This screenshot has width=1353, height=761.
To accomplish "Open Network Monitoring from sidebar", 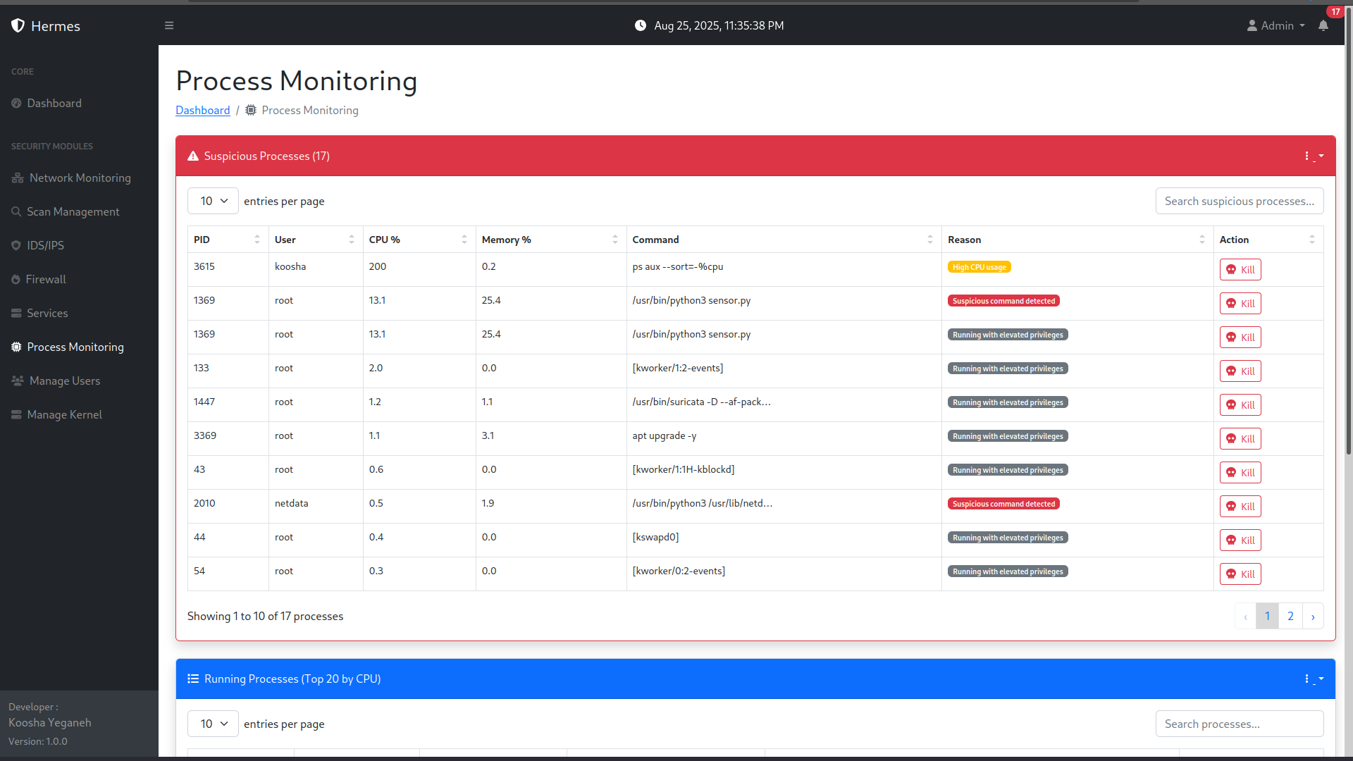I will (80, 178).
